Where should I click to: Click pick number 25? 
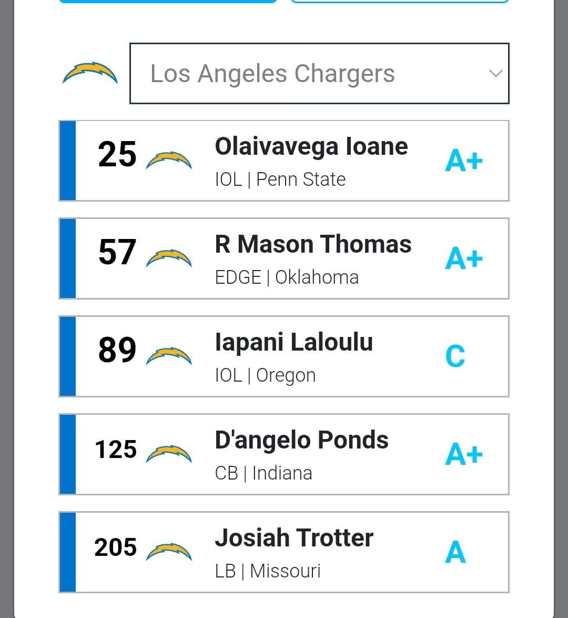point(117,155)
